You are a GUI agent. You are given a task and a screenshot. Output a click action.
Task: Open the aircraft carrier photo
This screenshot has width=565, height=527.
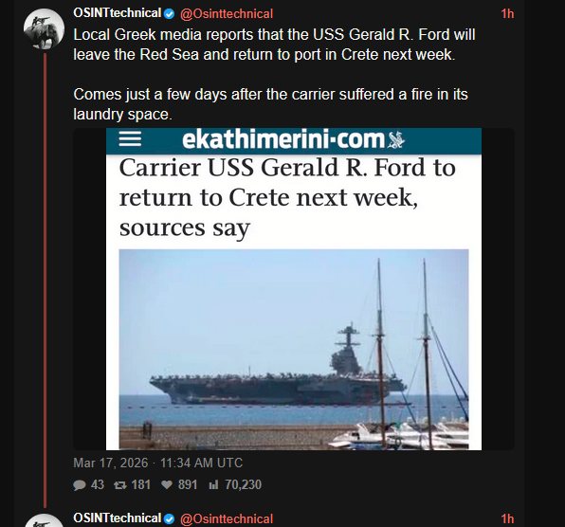(x=294, y=350)
